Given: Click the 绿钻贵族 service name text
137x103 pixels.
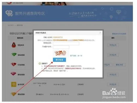Looking at the screenshot, I should 21,55.
